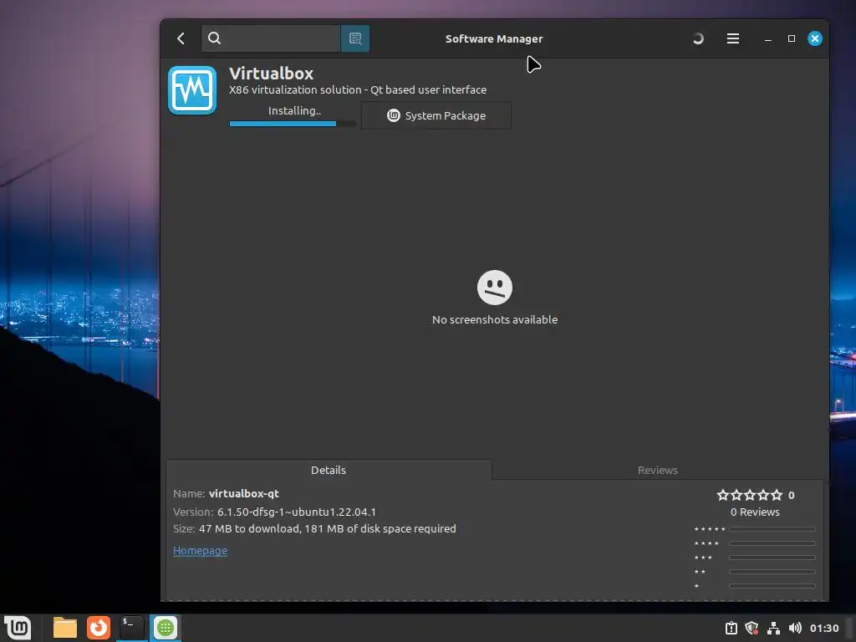Switch to the Reviews tab
Viewport: 856px width, 642px height.
tap(658, 470)
